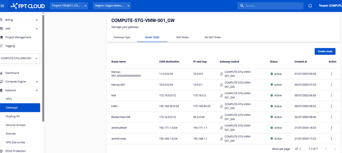Click the 192.168.55.0/24 CIDR cell
This screenshot has width=342, height=153.
(x=169, y=106)
